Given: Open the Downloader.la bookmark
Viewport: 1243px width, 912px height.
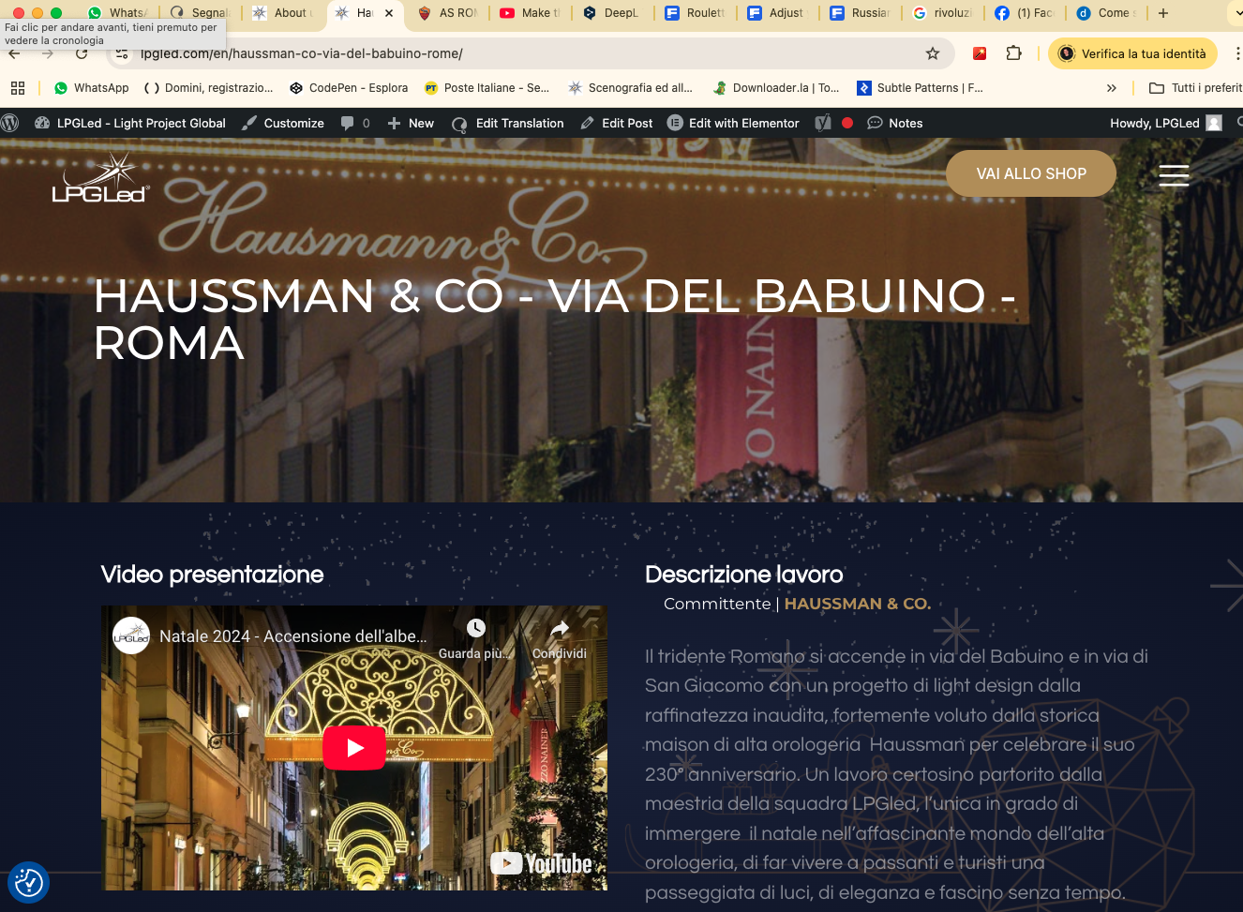Looking at the screenshot, I should tap(776, 88).
